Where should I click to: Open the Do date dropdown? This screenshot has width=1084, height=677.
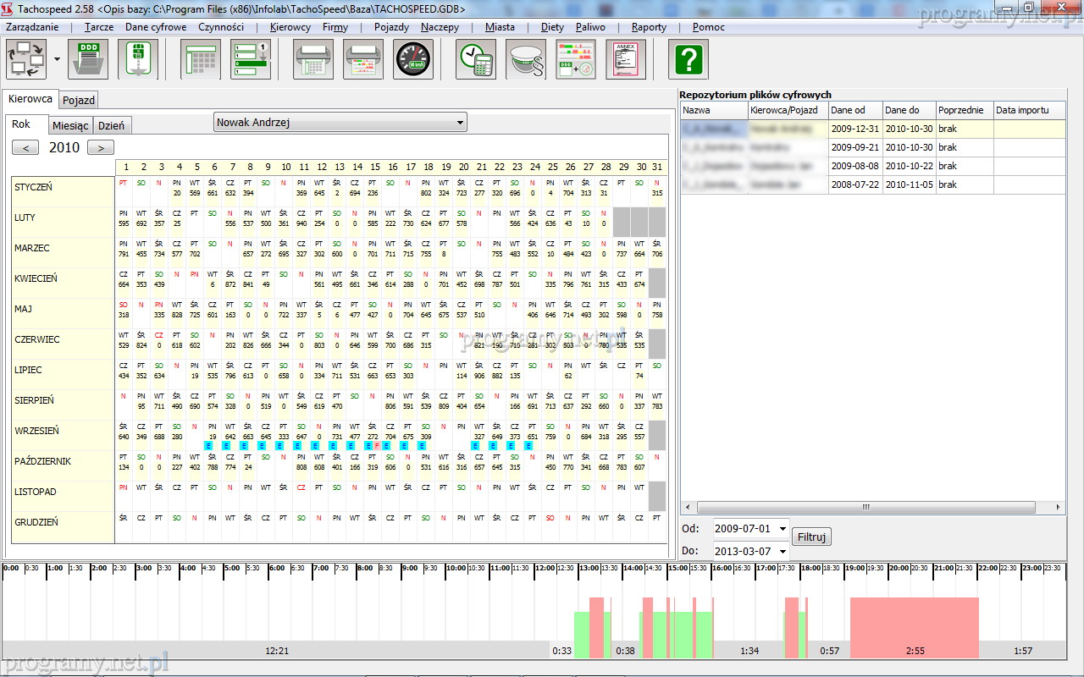783,551
